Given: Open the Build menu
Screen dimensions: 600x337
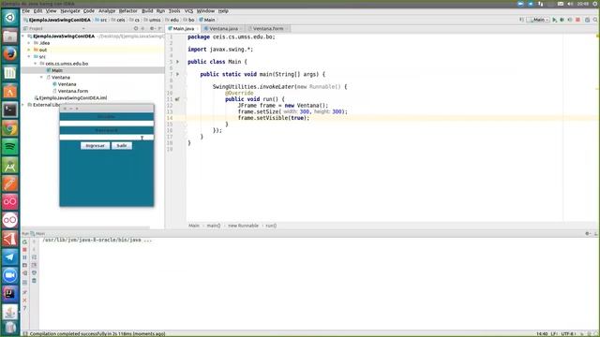Looking at the screenshot, I should (x=147, y=11).
